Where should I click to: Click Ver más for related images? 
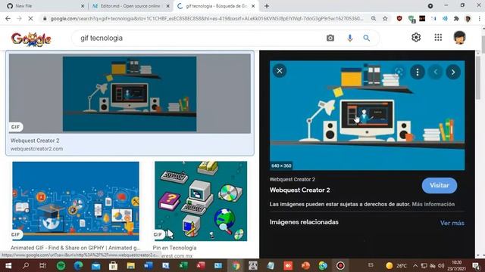point(452,223)
